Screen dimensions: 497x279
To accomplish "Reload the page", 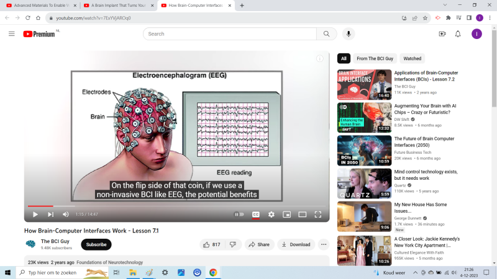I will 28,18.
